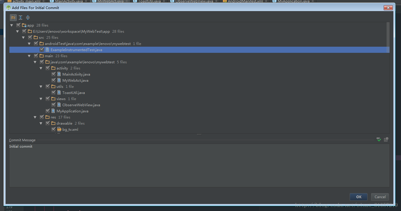
Task: Select the 'activity 2 files' row text
Action: (x=69, y=68)
